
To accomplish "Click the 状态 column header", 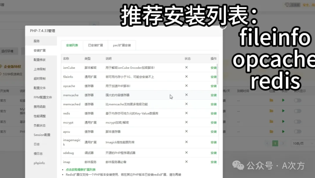I will [x=188, y=59].
